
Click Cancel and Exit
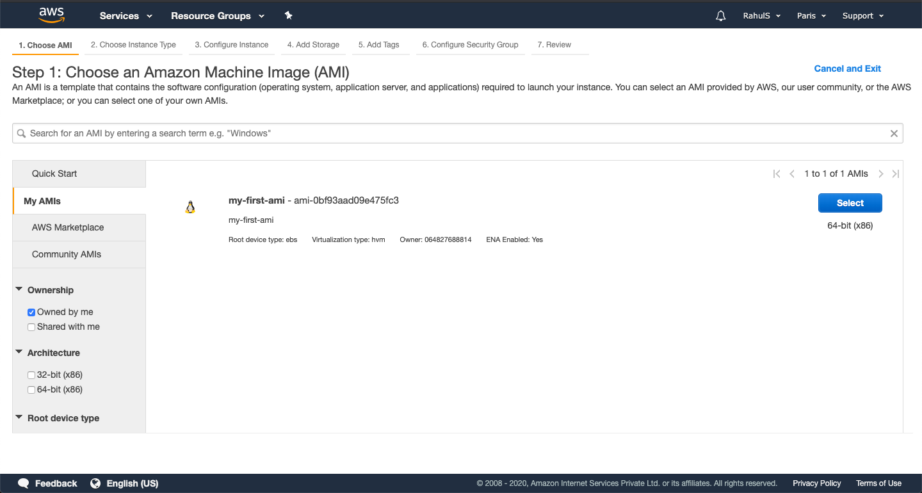coord(847,69)
